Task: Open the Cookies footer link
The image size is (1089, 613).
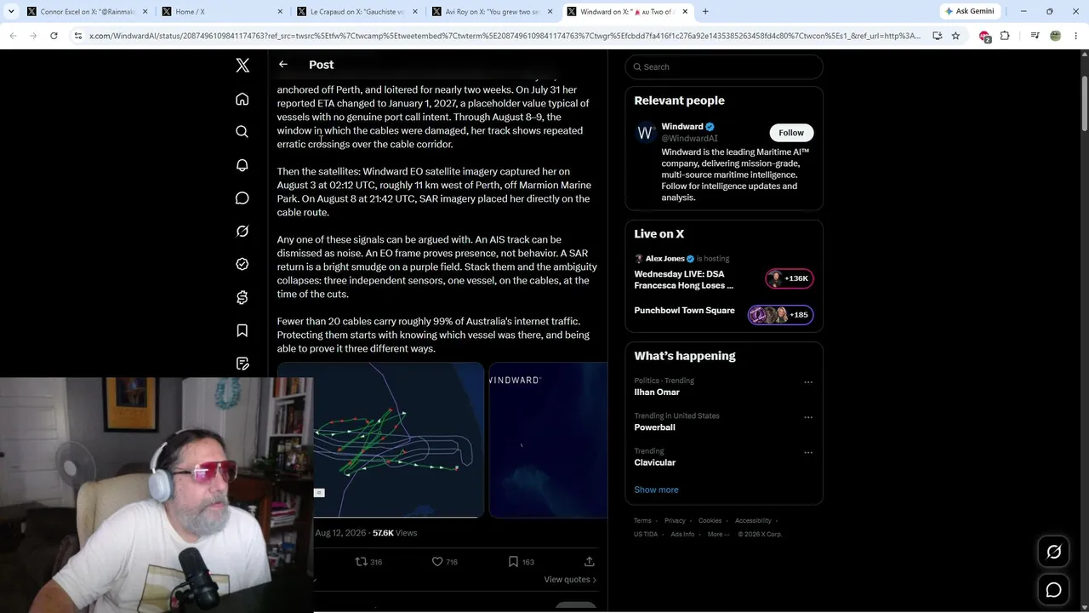Action: point(710,520)
